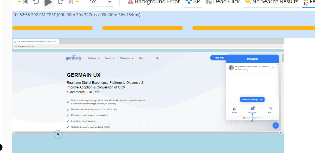Skip to the end of the session
315x153 pixels.
(x=71, y=2)
